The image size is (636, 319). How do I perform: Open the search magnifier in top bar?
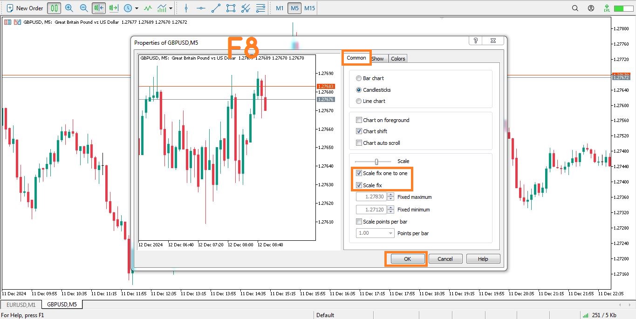coord(575,8)
